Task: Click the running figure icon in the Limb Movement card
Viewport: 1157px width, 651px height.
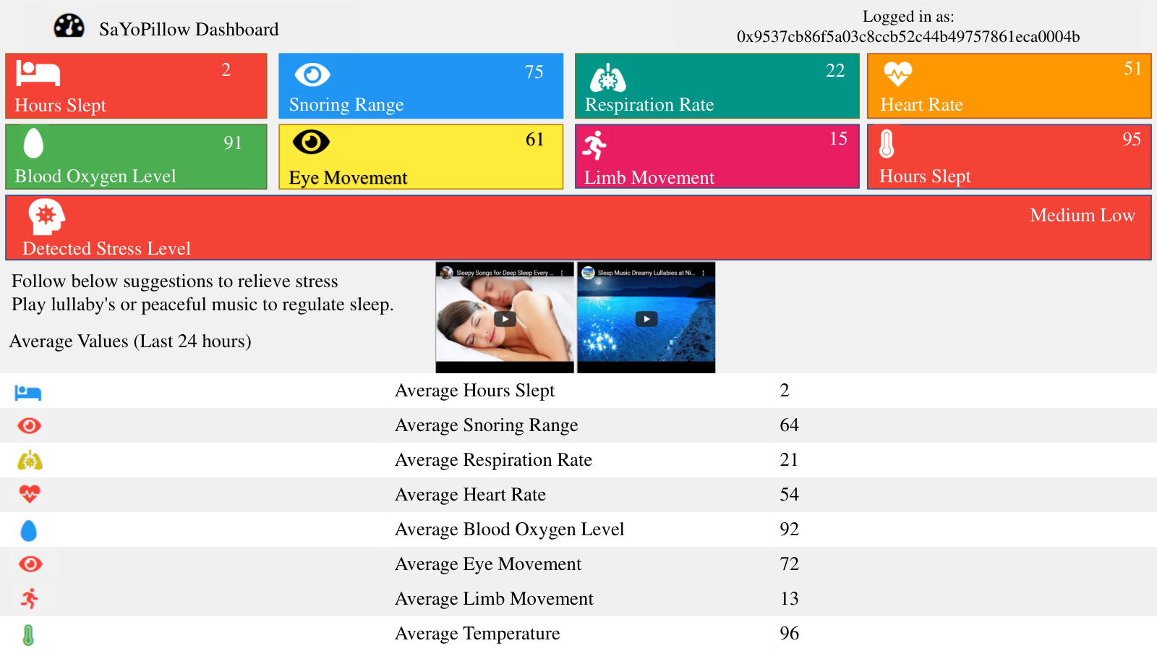Action: click(x=594, y=145)
